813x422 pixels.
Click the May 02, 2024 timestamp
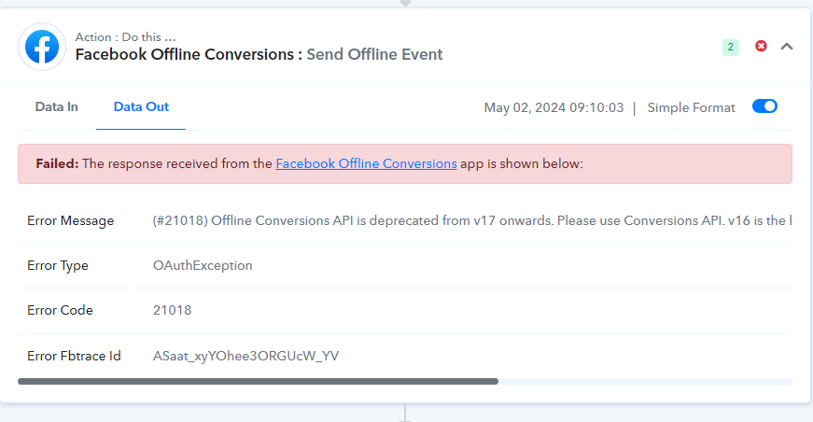point(554,107)
